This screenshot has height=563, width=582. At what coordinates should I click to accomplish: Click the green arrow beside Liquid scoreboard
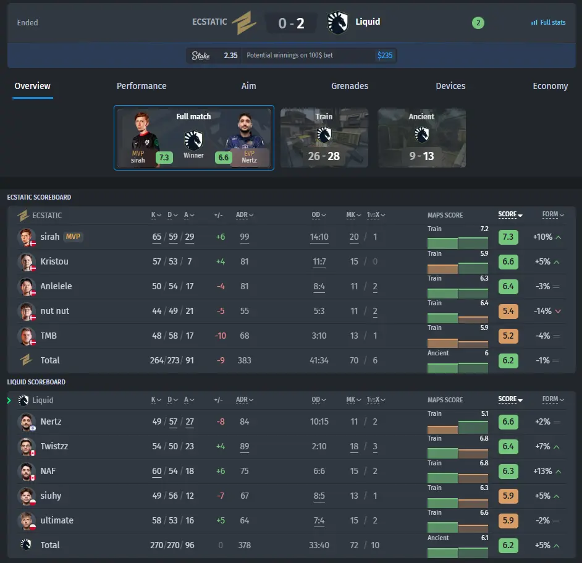[x=9, y=400]
